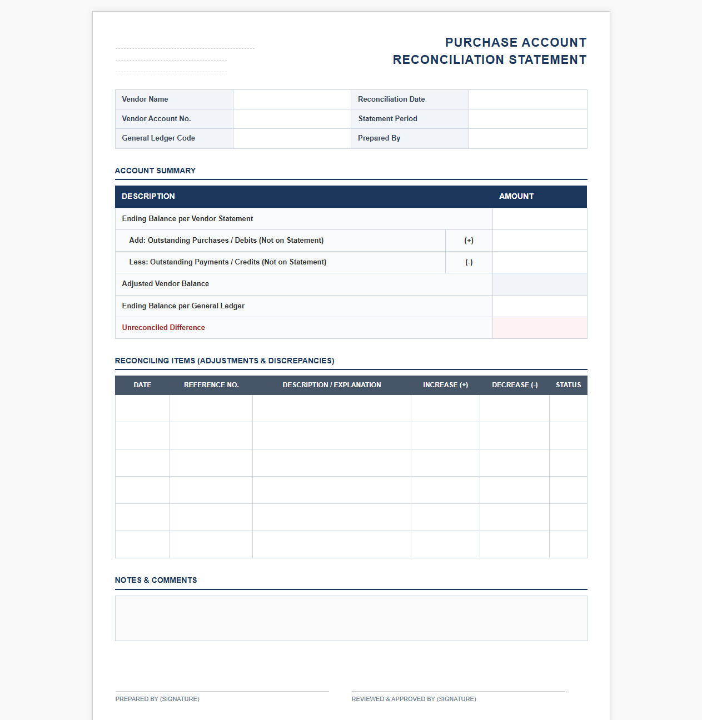Click the 'STATUS' column header

click(x=568, y=385)
